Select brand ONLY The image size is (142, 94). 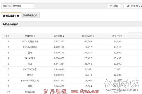(30, 75)
